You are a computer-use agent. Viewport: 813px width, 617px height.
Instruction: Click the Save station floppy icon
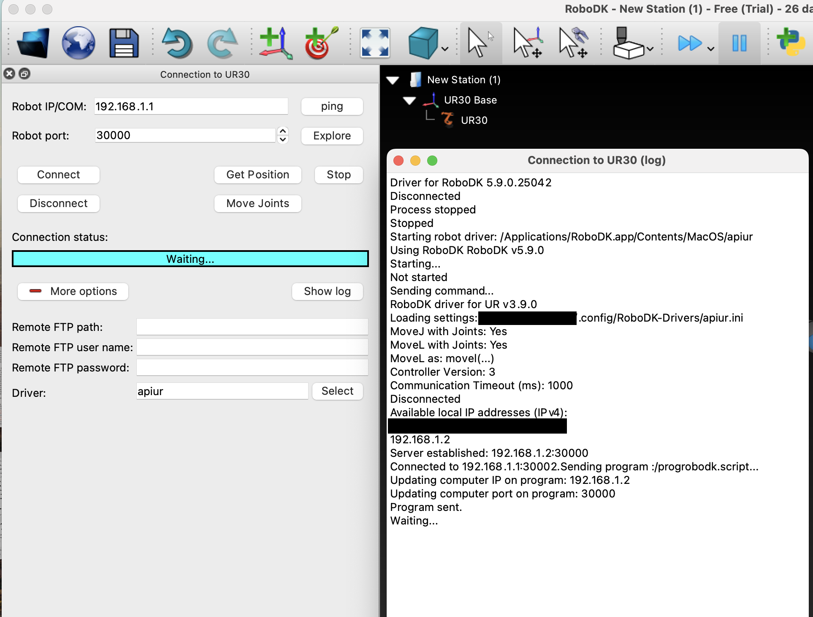pos(124,43)
